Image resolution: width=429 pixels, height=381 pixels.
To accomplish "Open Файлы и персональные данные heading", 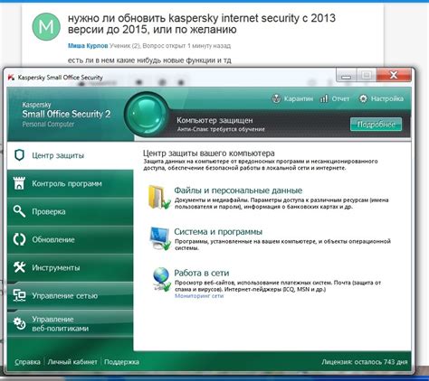I will coord(238,190).
